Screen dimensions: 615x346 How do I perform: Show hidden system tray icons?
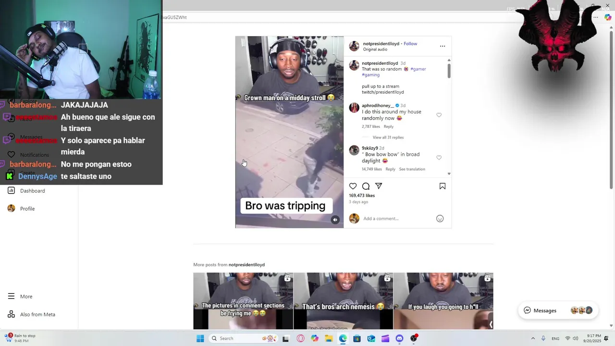pyautogui.click(x=533, y=338)
